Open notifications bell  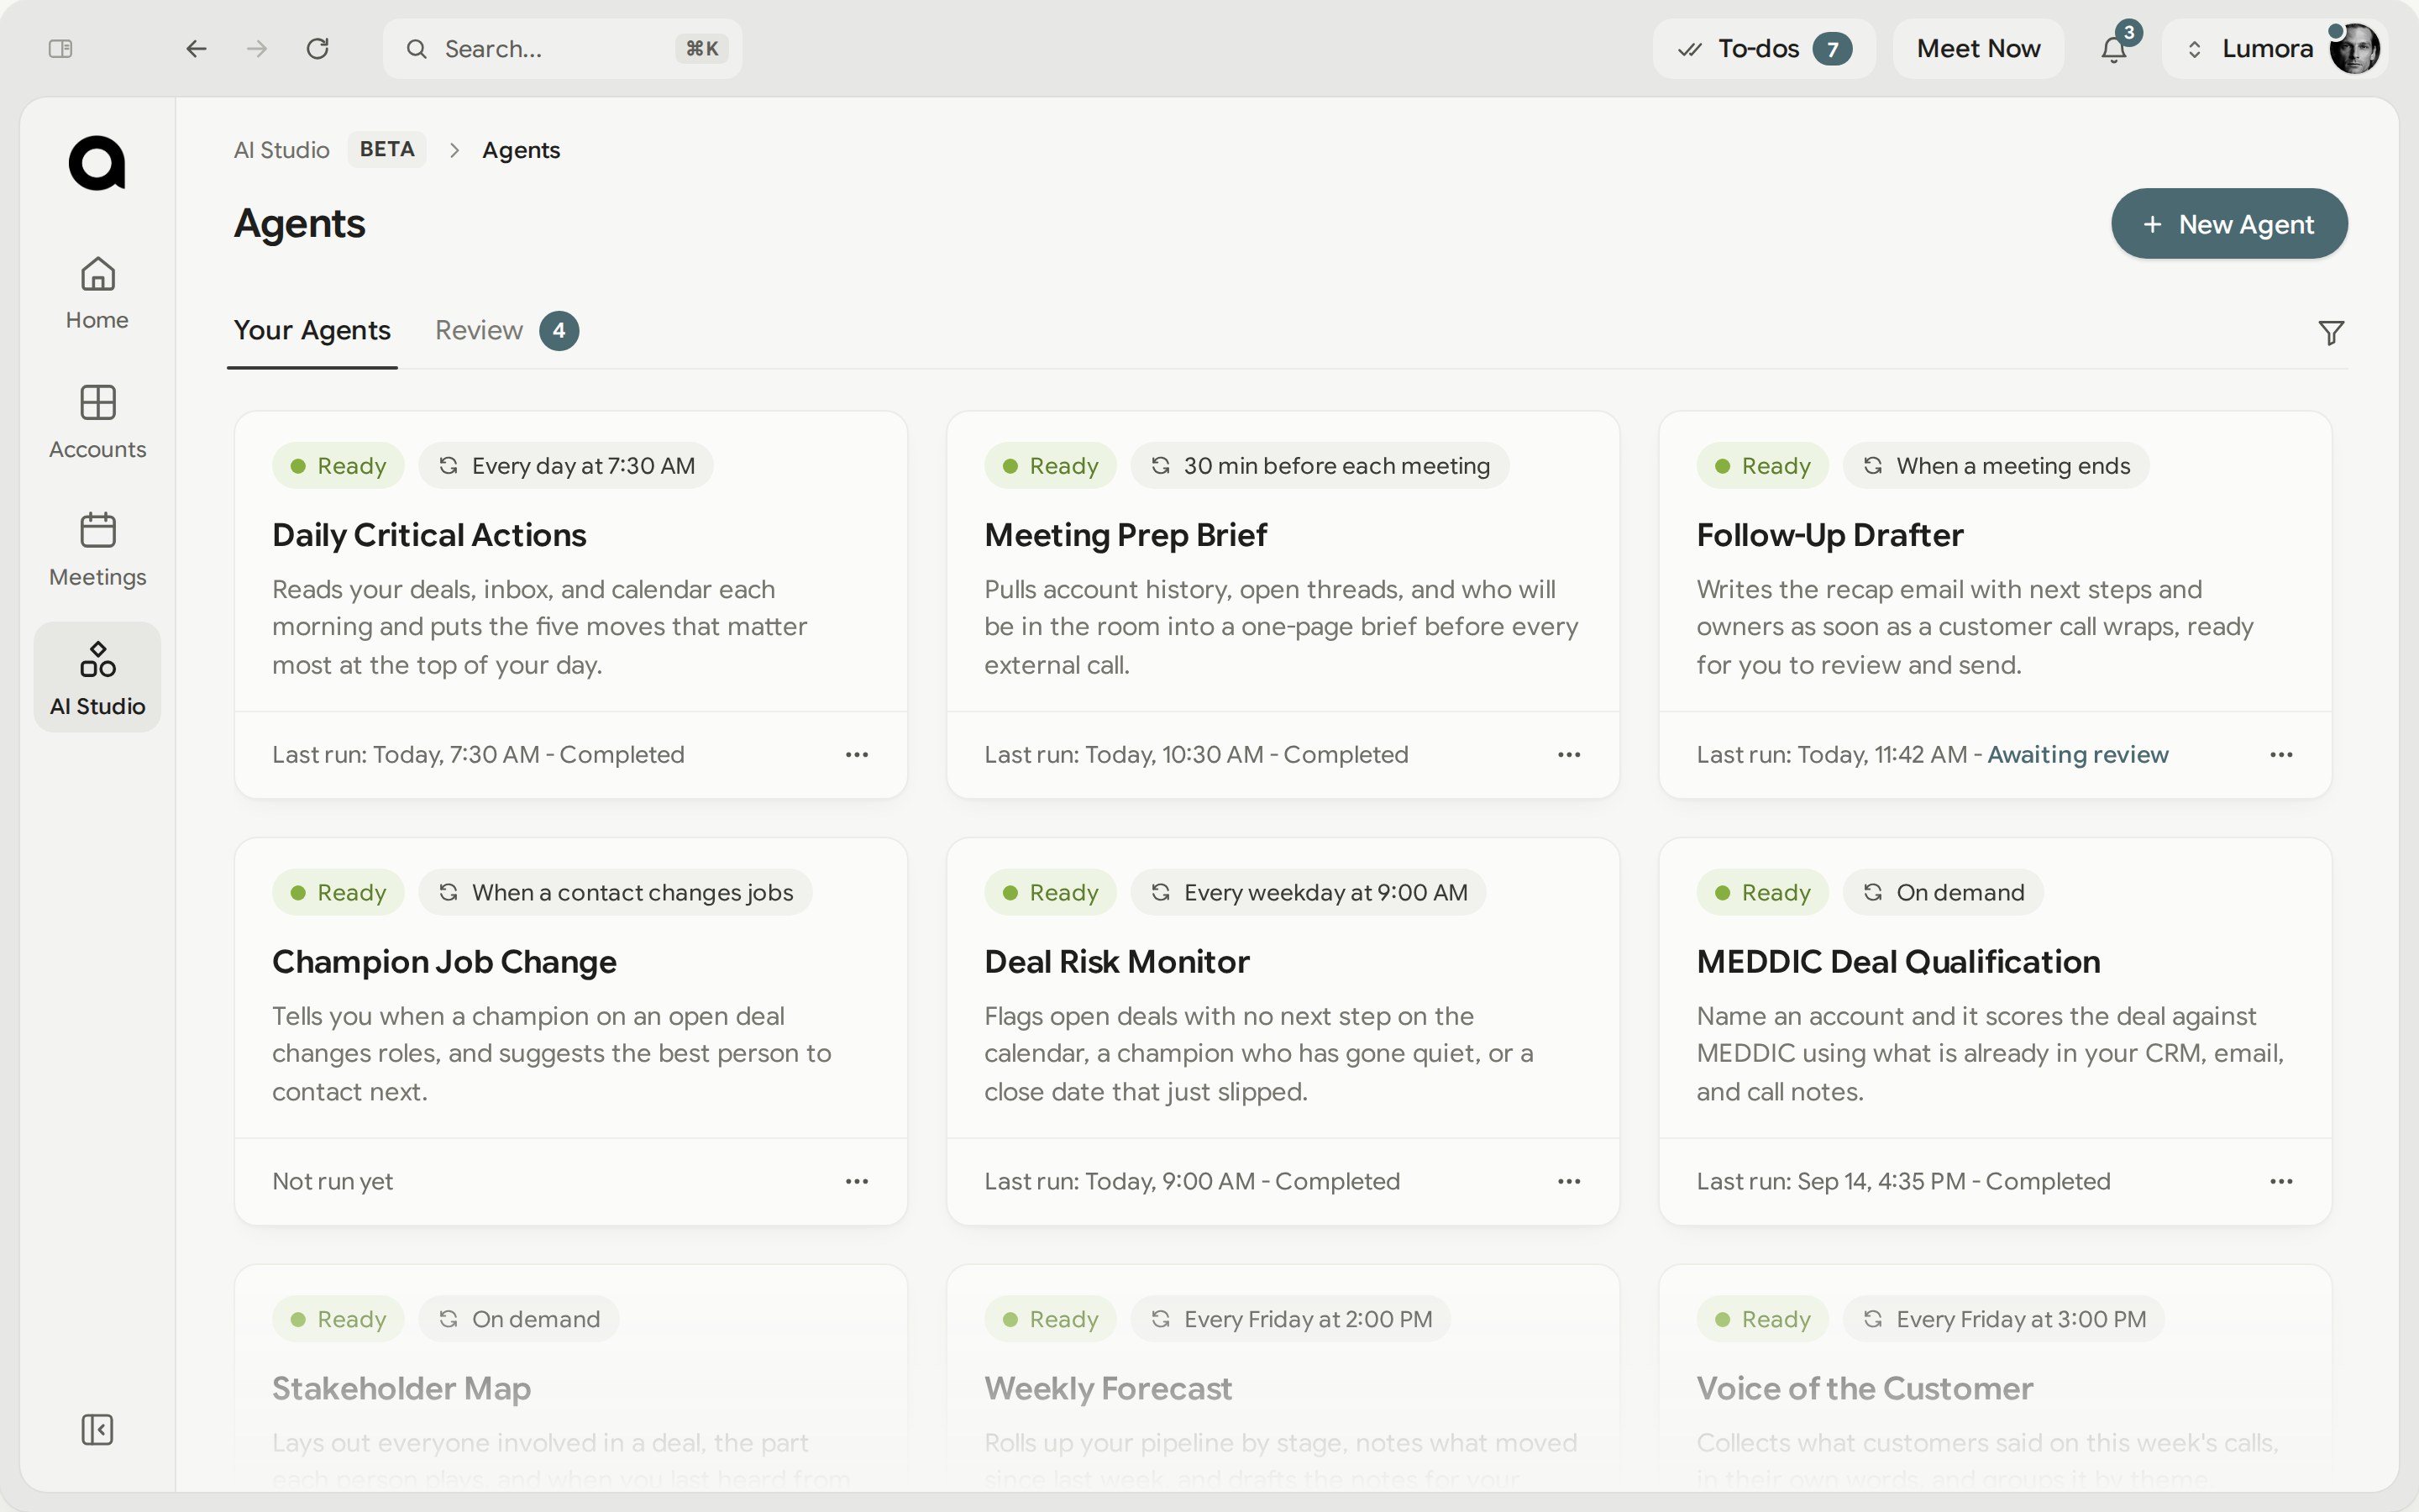[x=2113, y=48]
